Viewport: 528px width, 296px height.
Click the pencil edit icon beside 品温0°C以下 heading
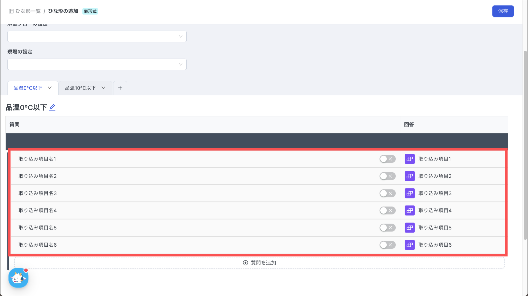tap(52, 107)
